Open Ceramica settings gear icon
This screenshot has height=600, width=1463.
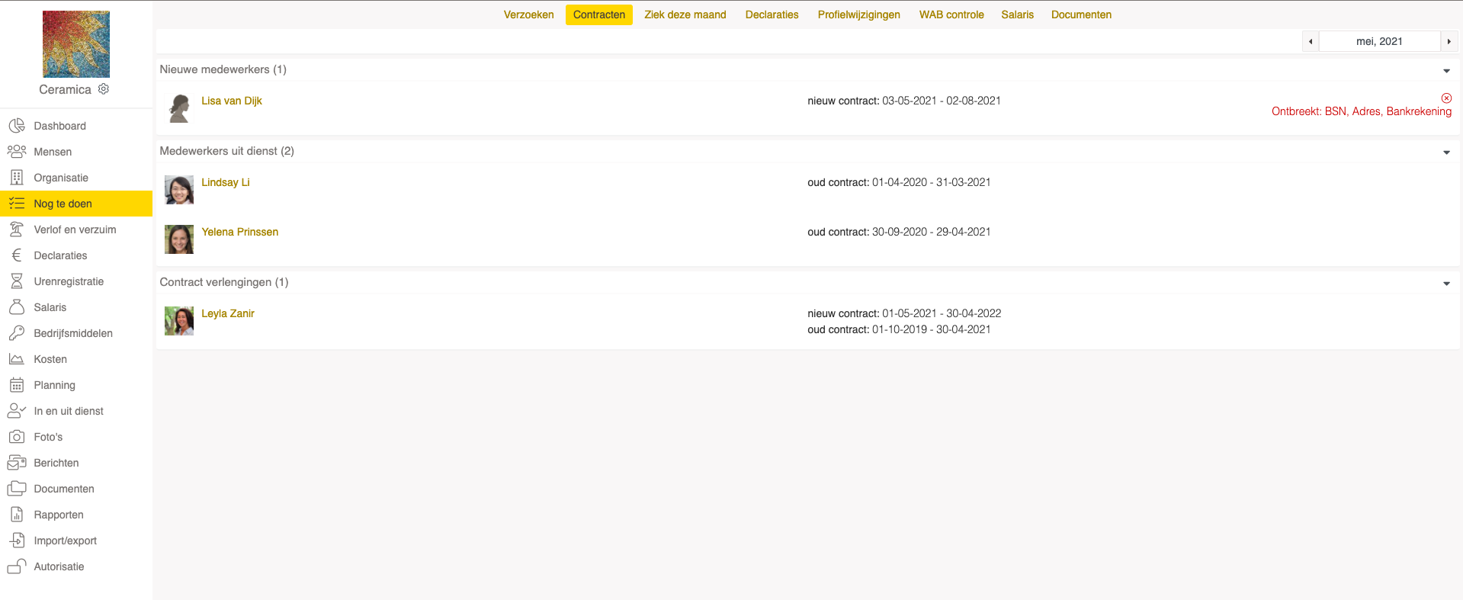(104, 89)
